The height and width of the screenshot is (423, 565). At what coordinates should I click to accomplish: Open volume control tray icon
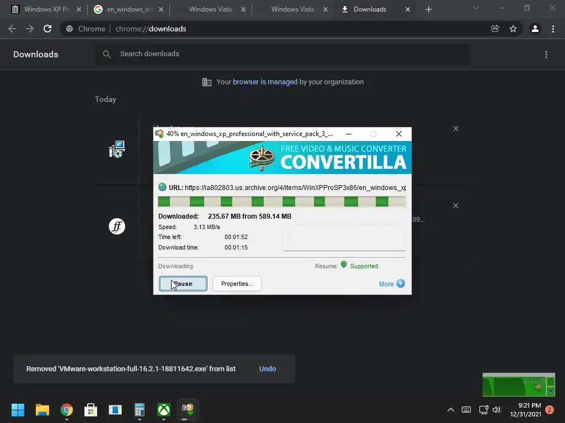(x=497, y=410)
